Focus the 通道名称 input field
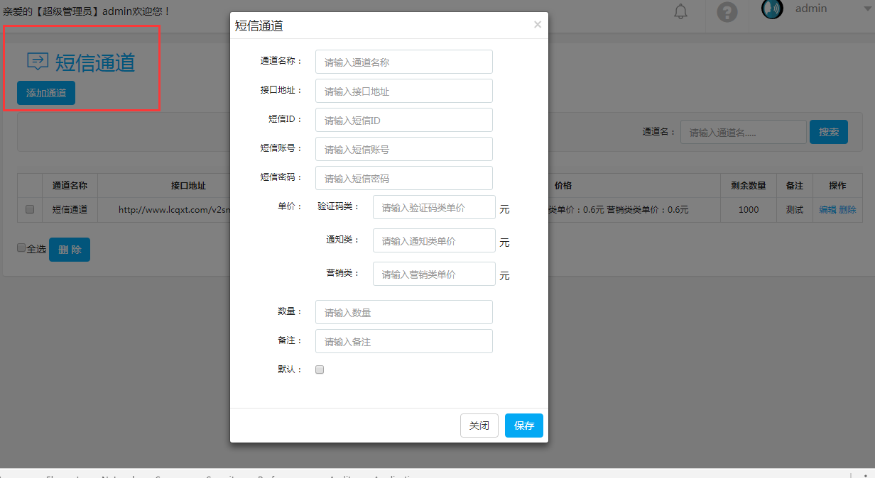The image size is (875, 478). point(403,62)
